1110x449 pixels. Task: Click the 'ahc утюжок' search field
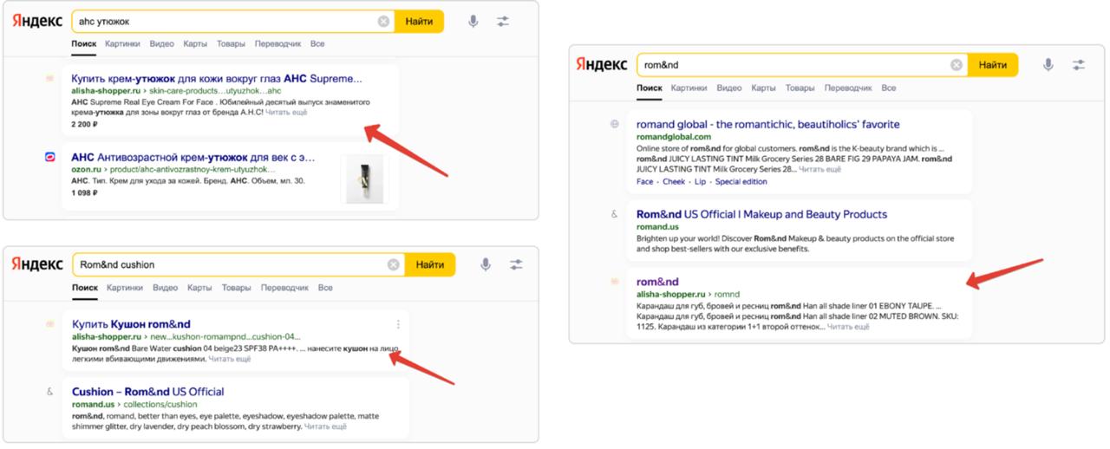(x=232, y=21)
